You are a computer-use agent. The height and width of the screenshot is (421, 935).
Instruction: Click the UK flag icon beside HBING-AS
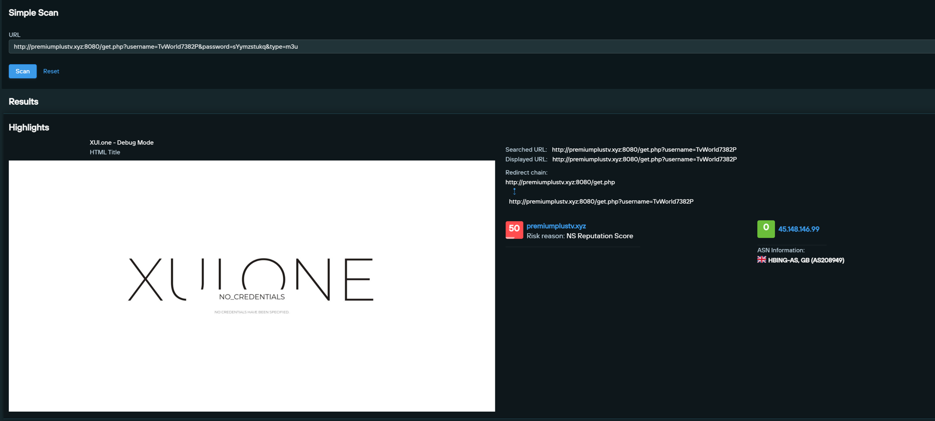(762, 260)
